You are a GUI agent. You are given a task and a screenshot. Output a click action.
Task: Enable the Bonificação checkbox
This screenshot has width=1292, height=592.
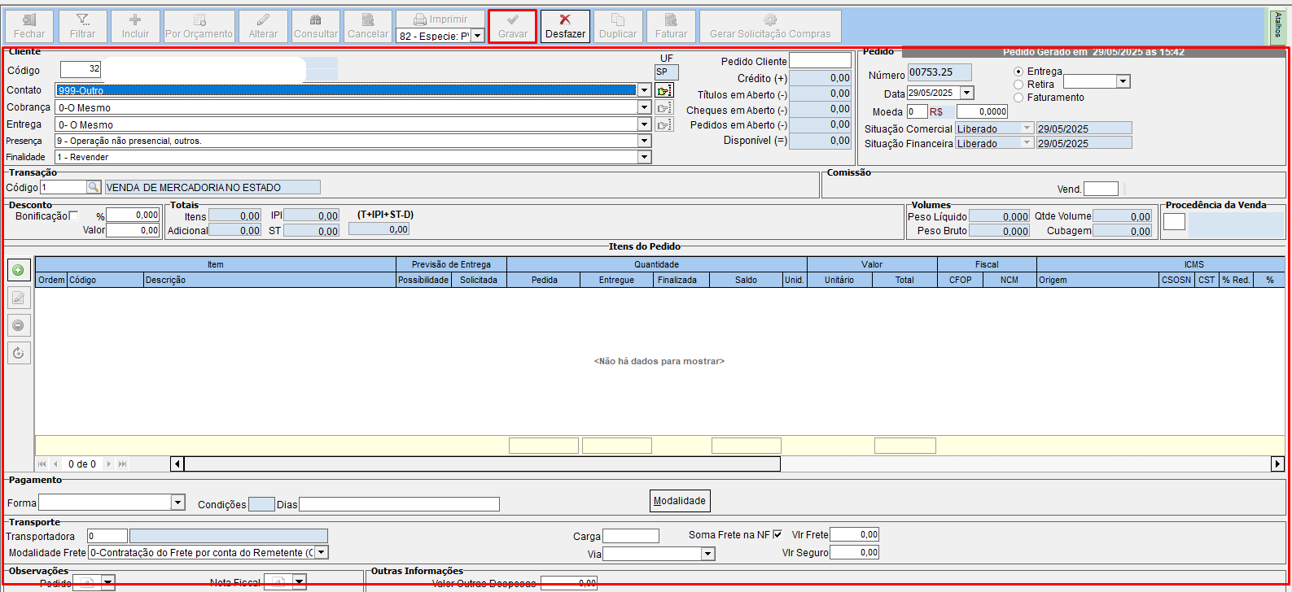click(74, 215)
